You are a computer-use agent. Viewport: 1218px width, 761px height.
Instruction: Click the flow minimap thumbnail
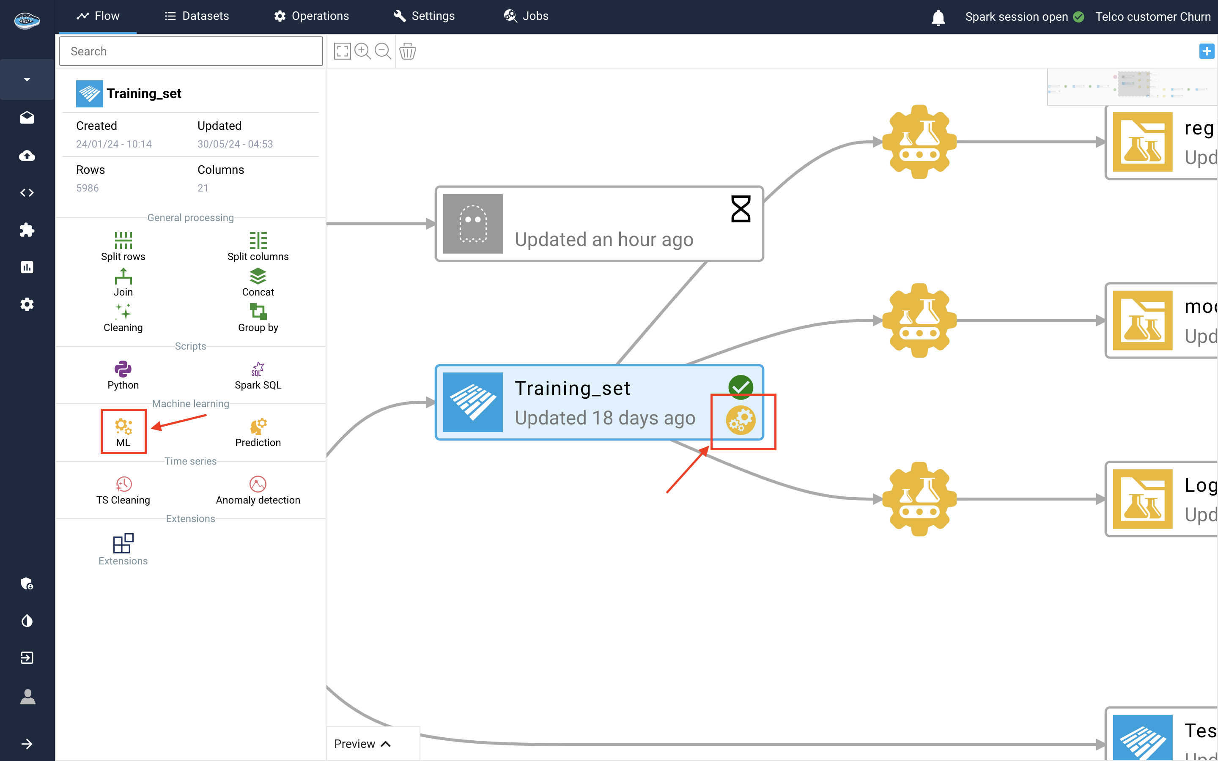click(x=1132, y=87)
